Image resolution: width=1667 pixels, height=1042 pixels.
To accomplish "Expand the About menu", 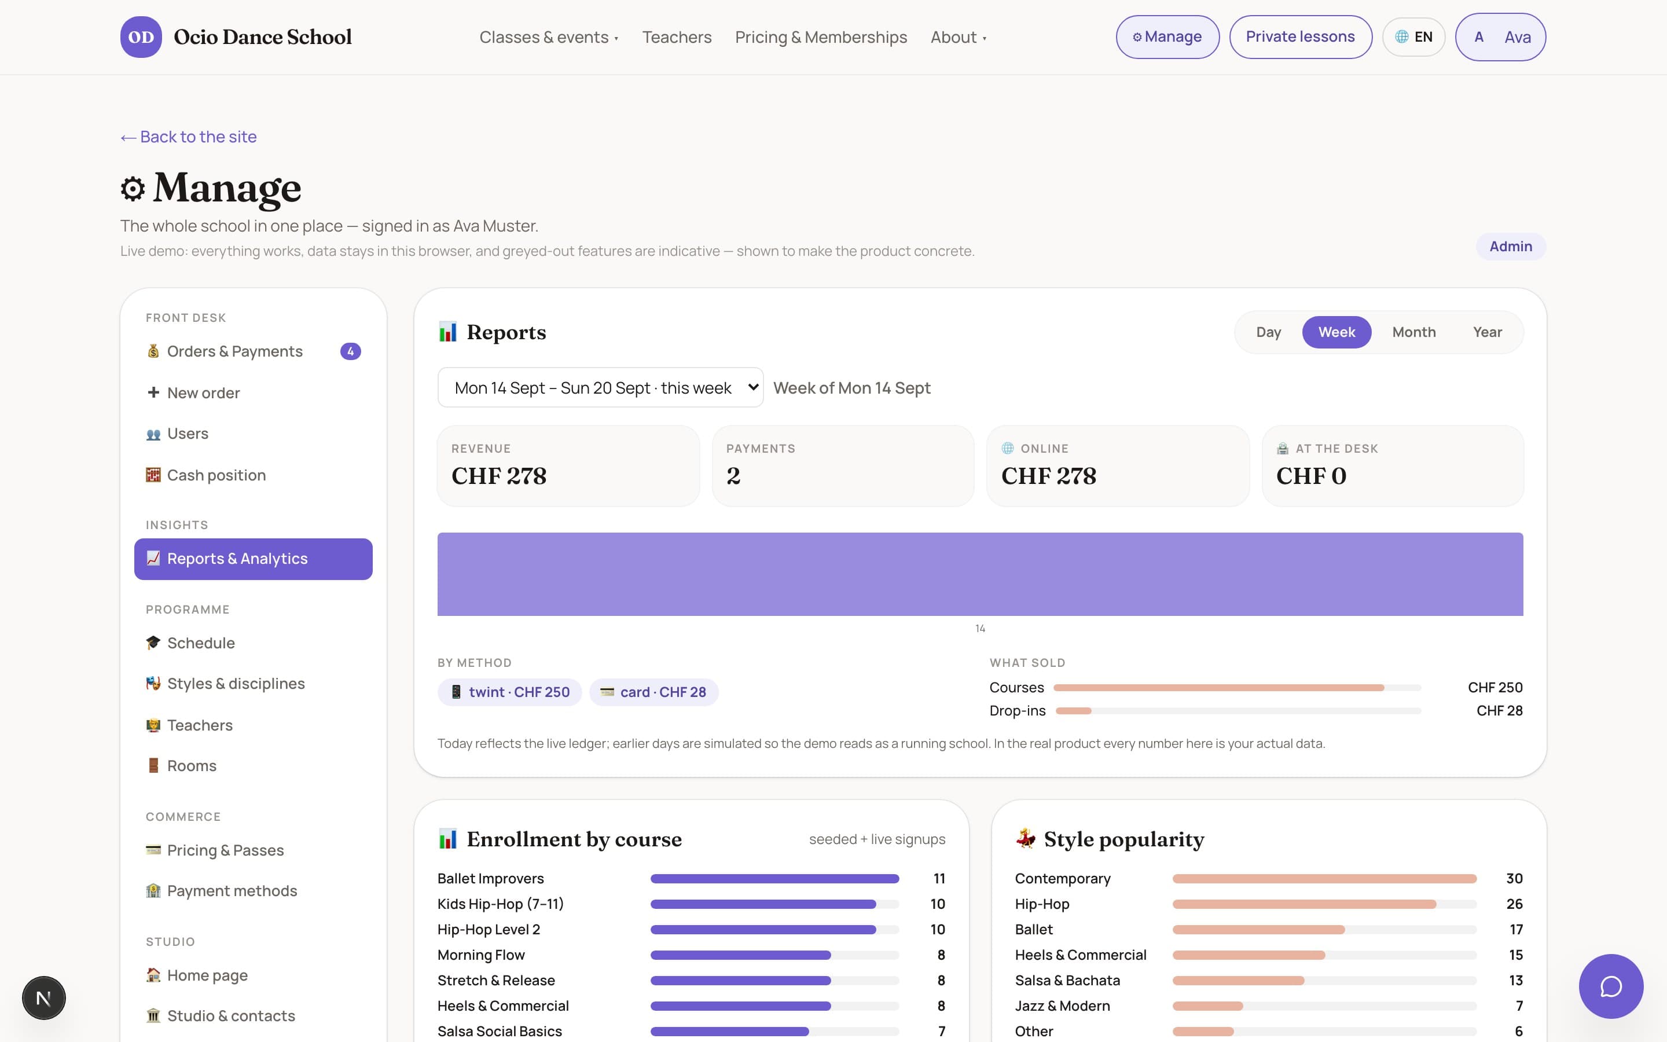I will [958, 37].
